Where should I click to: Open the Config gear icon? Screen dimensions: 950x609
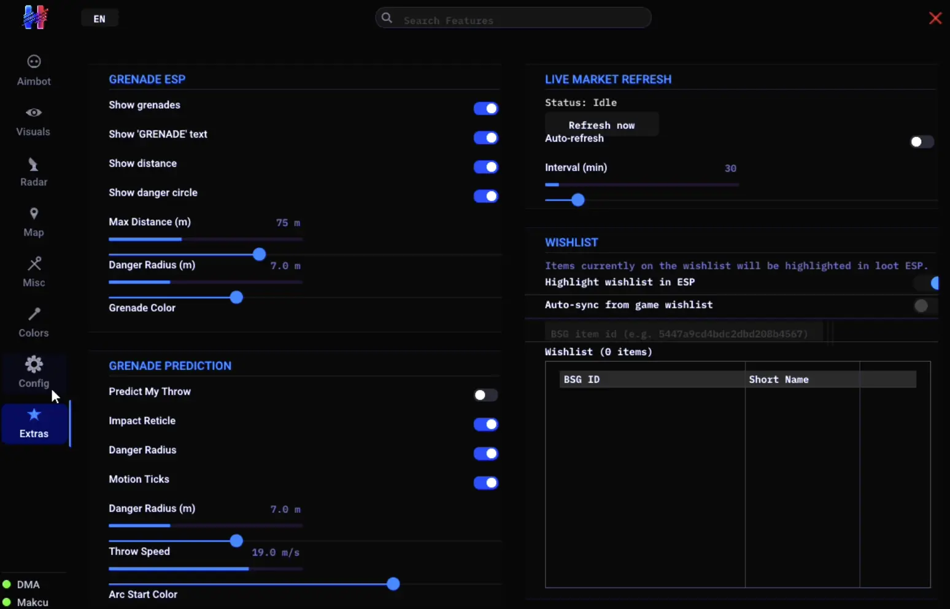pos(34,364)
